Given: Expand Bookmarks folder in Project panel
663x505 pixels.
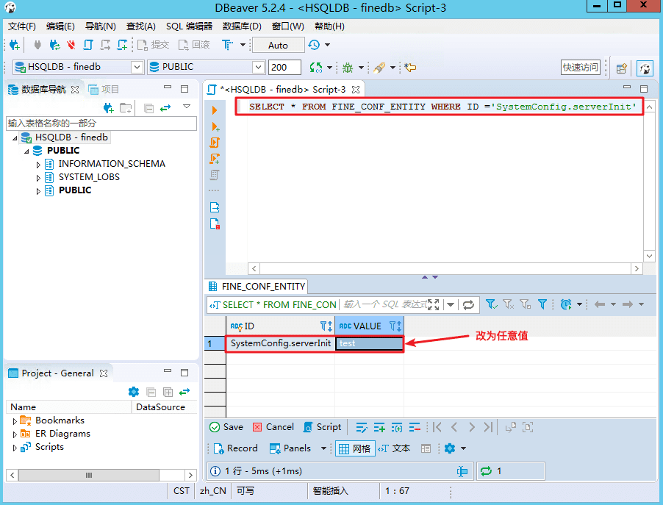Looking at the screenshot, I should click(15, 421).
